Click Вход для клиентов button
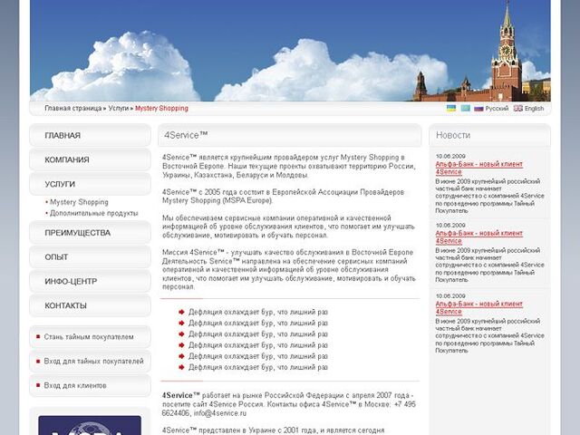580x435 pixels. (90, 385)
